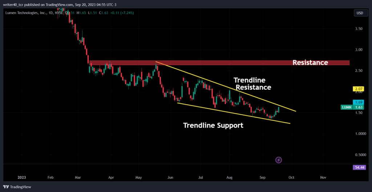
Task: Click the writer40_tcr published header text
Action: [59, 4]
